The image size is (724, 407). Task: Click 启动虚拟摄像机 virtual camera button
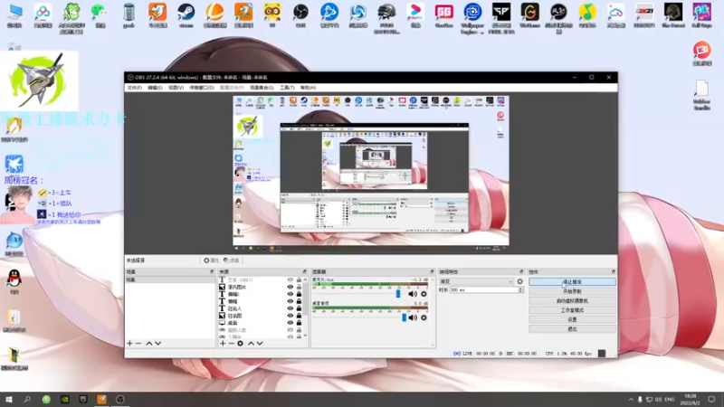572,301
